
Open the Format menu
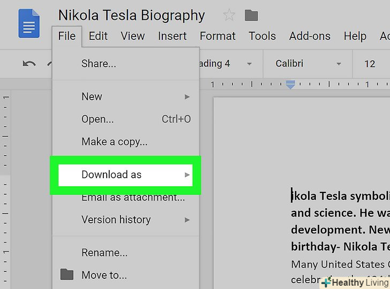pos(217,36)
